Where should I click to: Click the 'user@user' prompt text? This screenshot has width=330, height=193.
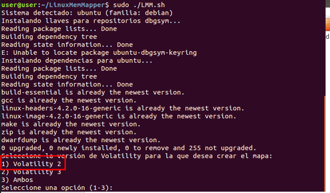[19, 4]
